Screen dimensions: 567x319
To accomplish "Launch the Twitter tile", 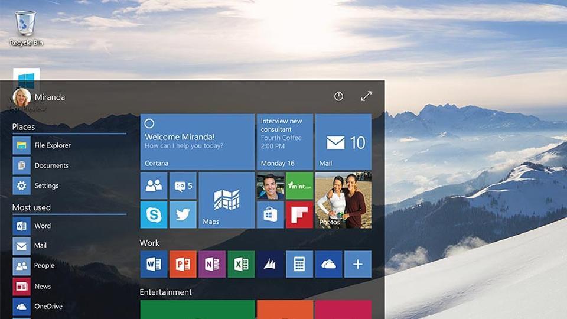I will point(183,215).
